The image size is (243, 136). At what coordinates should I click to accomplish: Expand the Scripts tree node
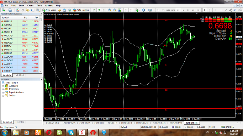point(3,96)
